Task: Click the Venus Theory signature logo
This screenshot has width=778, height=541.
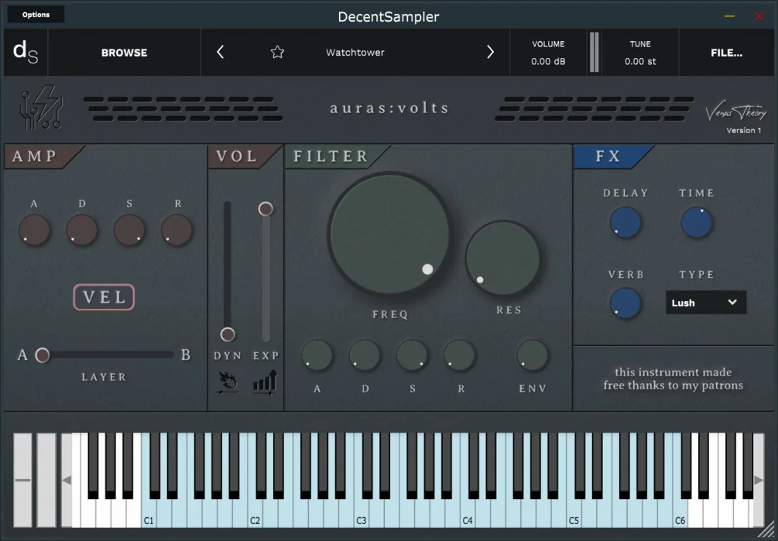Action: pos(736,112)
